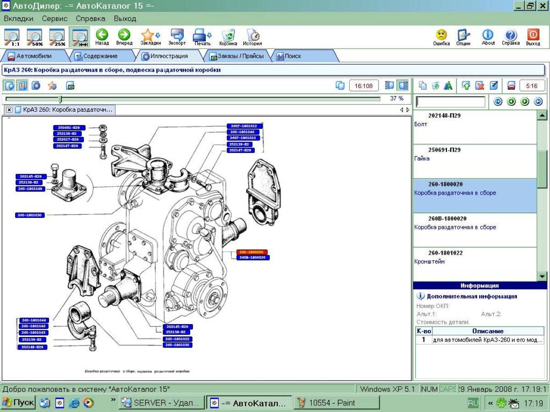Open the Выход menu in menu bar
This screenshot has width=550, height=412.
pos(125,19)
